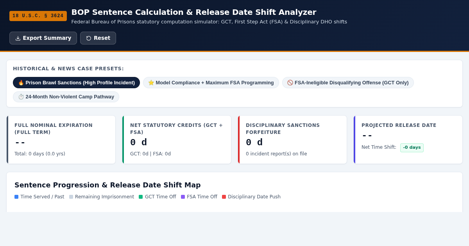
Task: Click the 18 U.S.C. § 3624 badge
Action: click(x=38, y=16)
